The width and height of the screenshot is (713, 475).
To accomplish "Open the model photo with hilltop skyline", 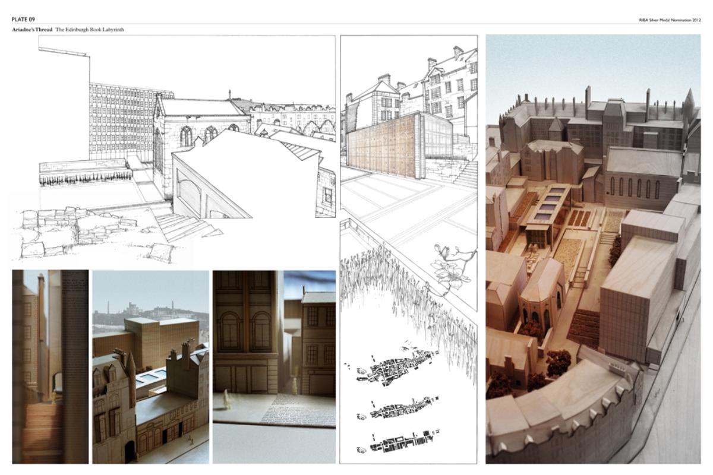I will click(150, 366).
